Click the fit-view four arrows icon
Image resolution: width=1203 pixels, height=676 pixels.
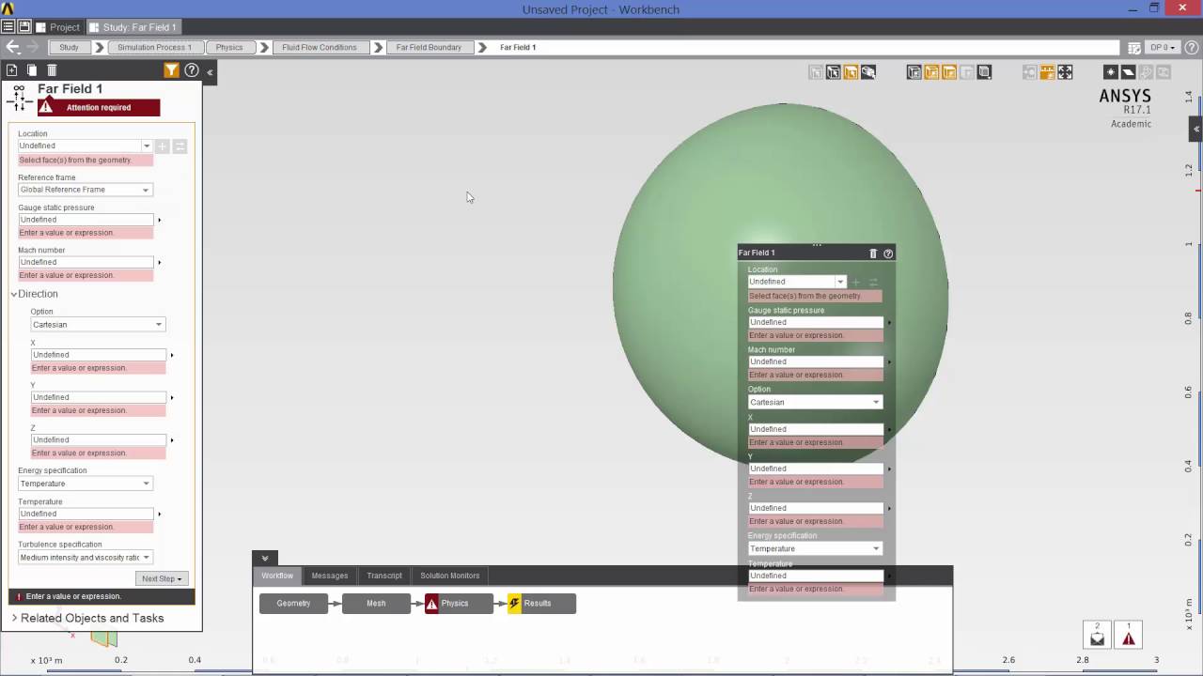click(x=1065, y=72)
